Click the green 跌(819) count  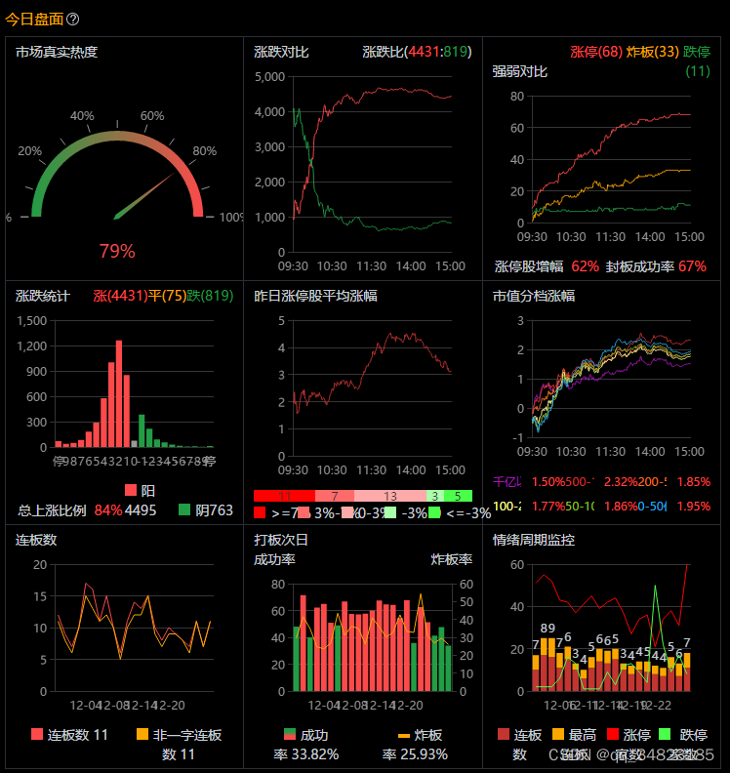click(x=210, y=296)
